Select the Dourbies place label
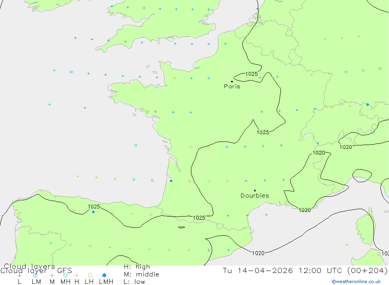Image resolution: width=389 pixels, height=285 pixels. (x=255, y=196)
